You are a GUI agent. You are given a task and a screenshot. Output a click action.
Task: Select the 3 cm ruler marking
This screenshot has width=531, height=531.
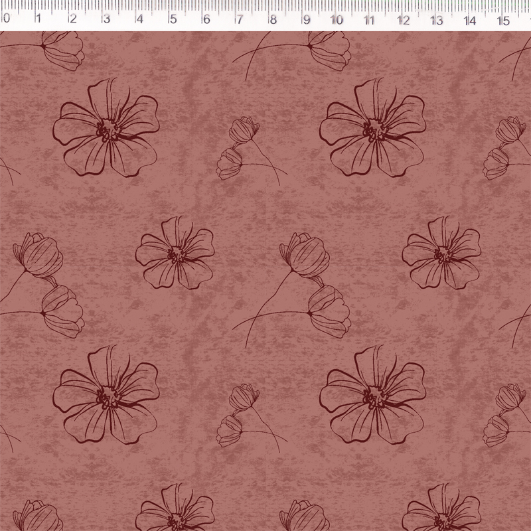tap(106, 20)
